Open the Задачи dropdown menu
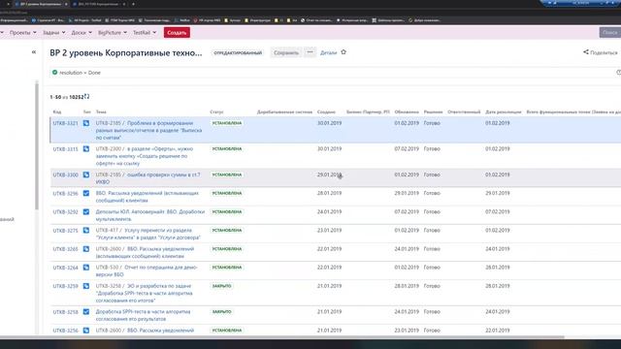 pyautogui.click(x=54, y=32)
